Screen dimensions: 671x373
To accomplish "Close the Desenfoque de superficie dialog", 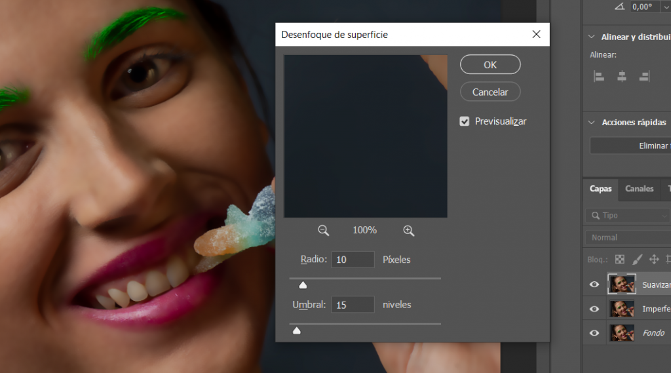I will [536, 34].
